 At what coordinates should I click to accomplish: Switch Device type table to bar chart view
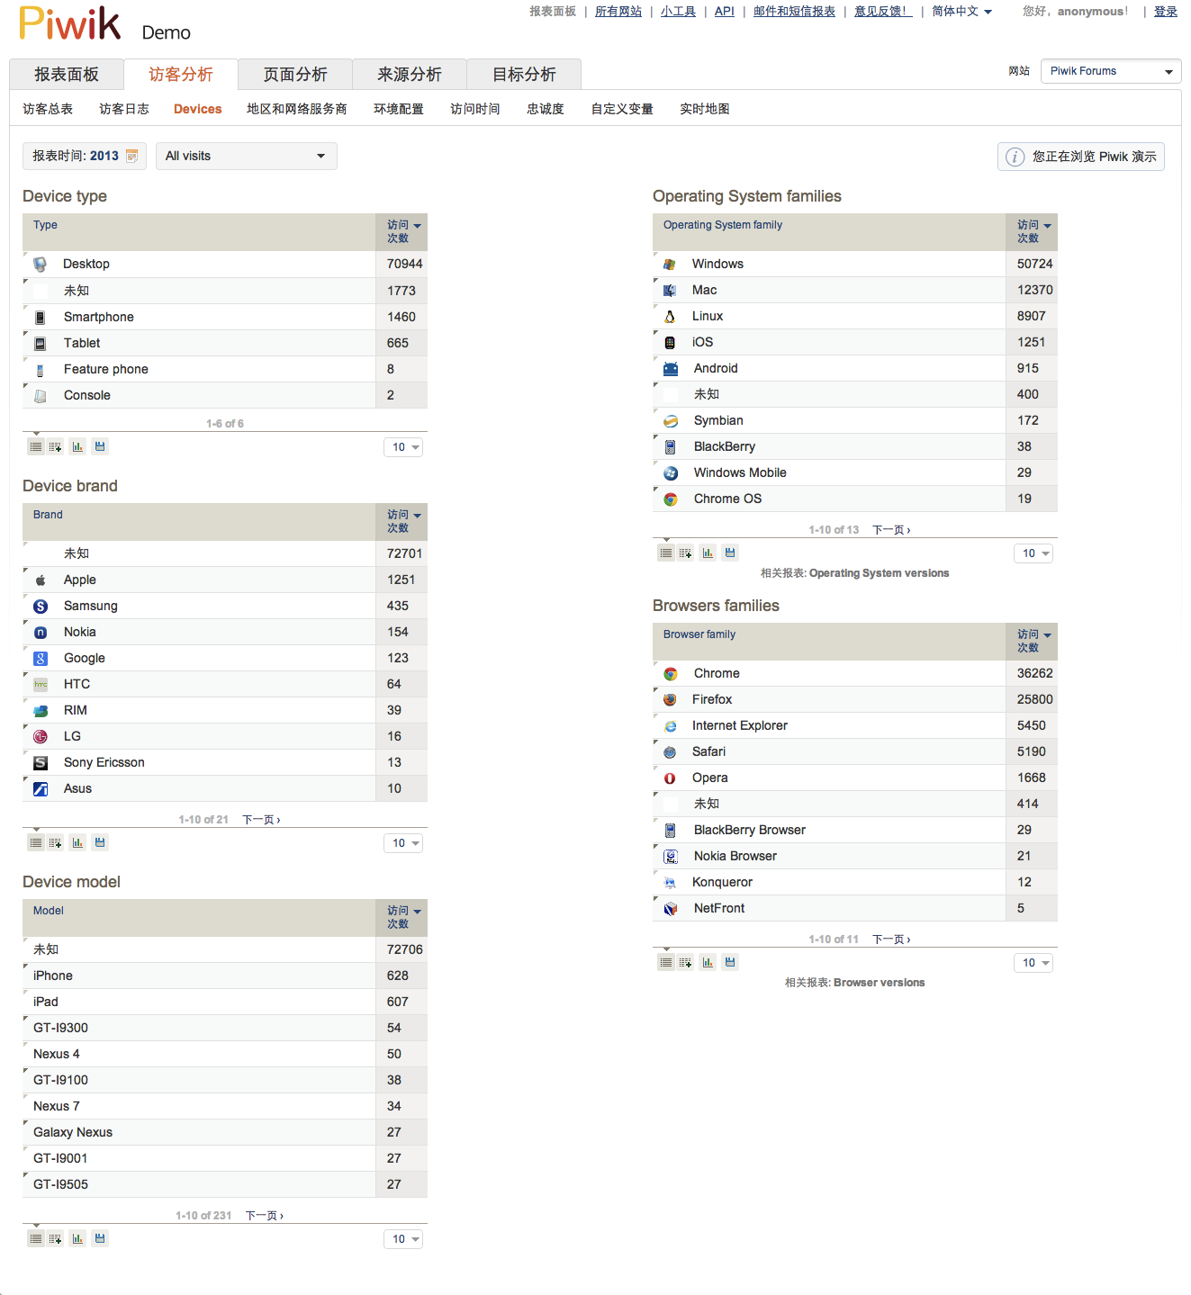click(77, 446)
